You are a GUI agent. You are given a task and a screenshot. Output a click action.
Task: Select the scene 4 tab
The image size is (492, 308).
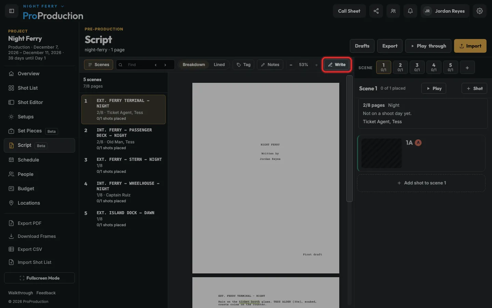(434, 67)
